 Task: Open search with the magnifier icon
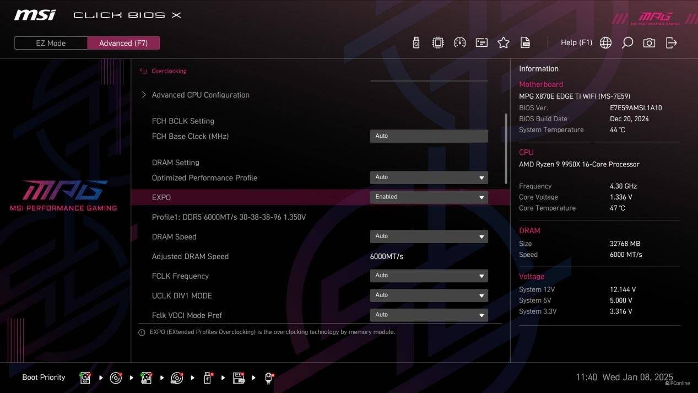[x=627, y=43]
